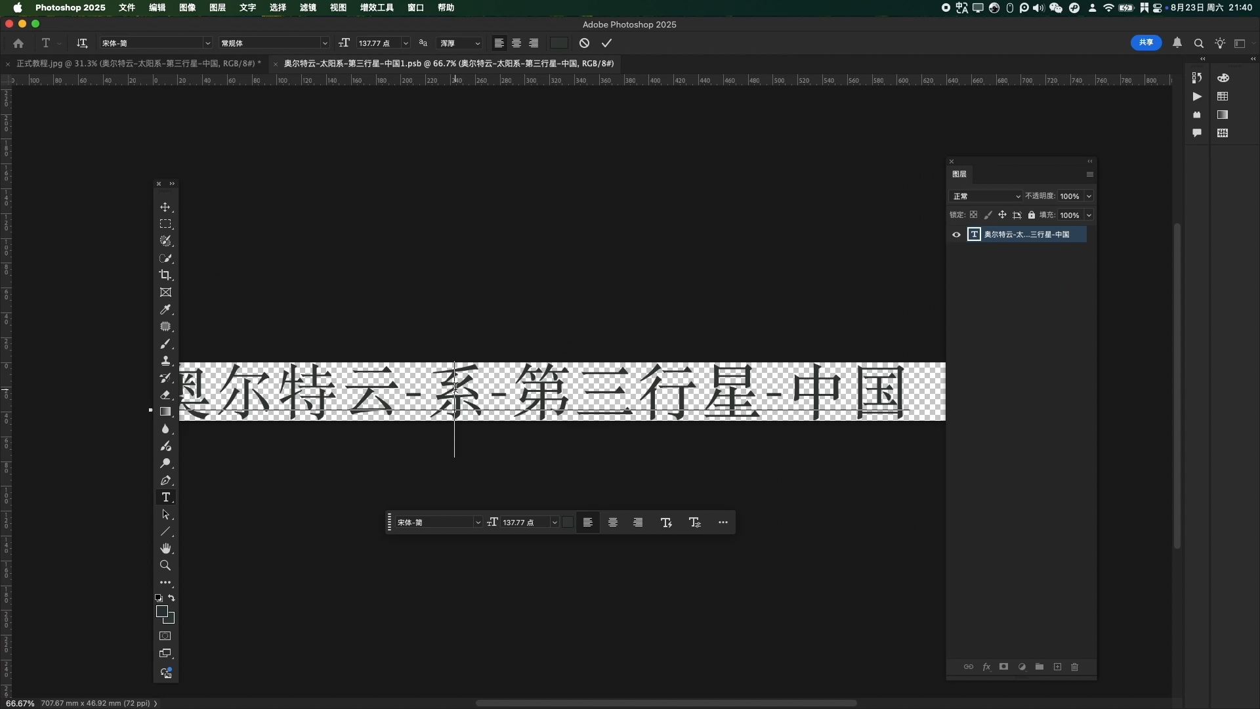Open the 图像 menu
Viewport: 1260px width, 709px height.
tap(187, 7)
